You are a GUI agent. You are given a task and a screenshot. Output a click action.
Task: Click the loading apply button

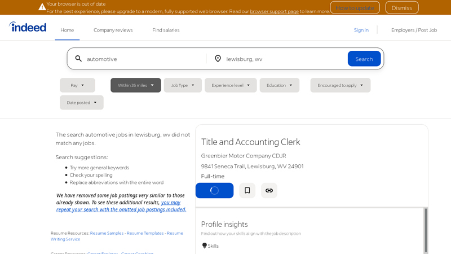click(x=214, y=190)
